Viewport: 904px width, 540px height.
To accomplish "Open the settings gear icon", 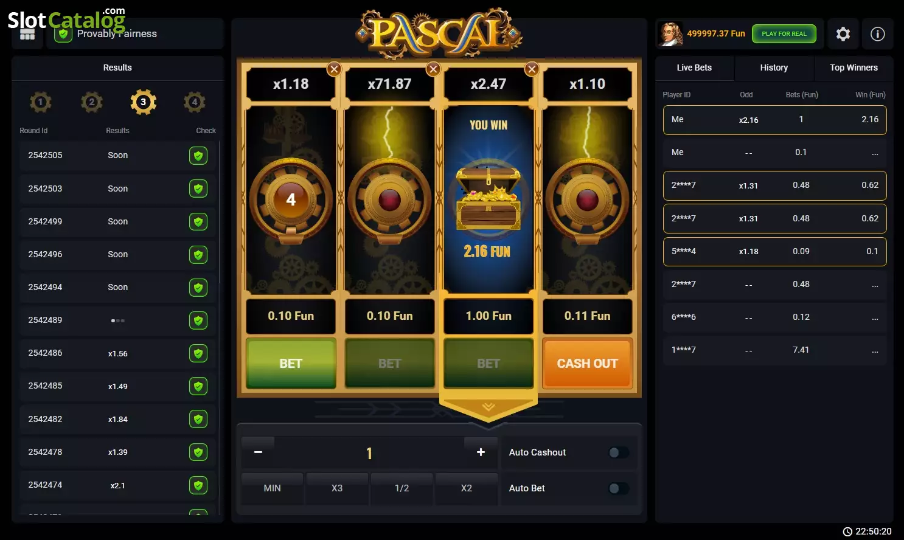I will pyautogui.click(x=843, y=34).
